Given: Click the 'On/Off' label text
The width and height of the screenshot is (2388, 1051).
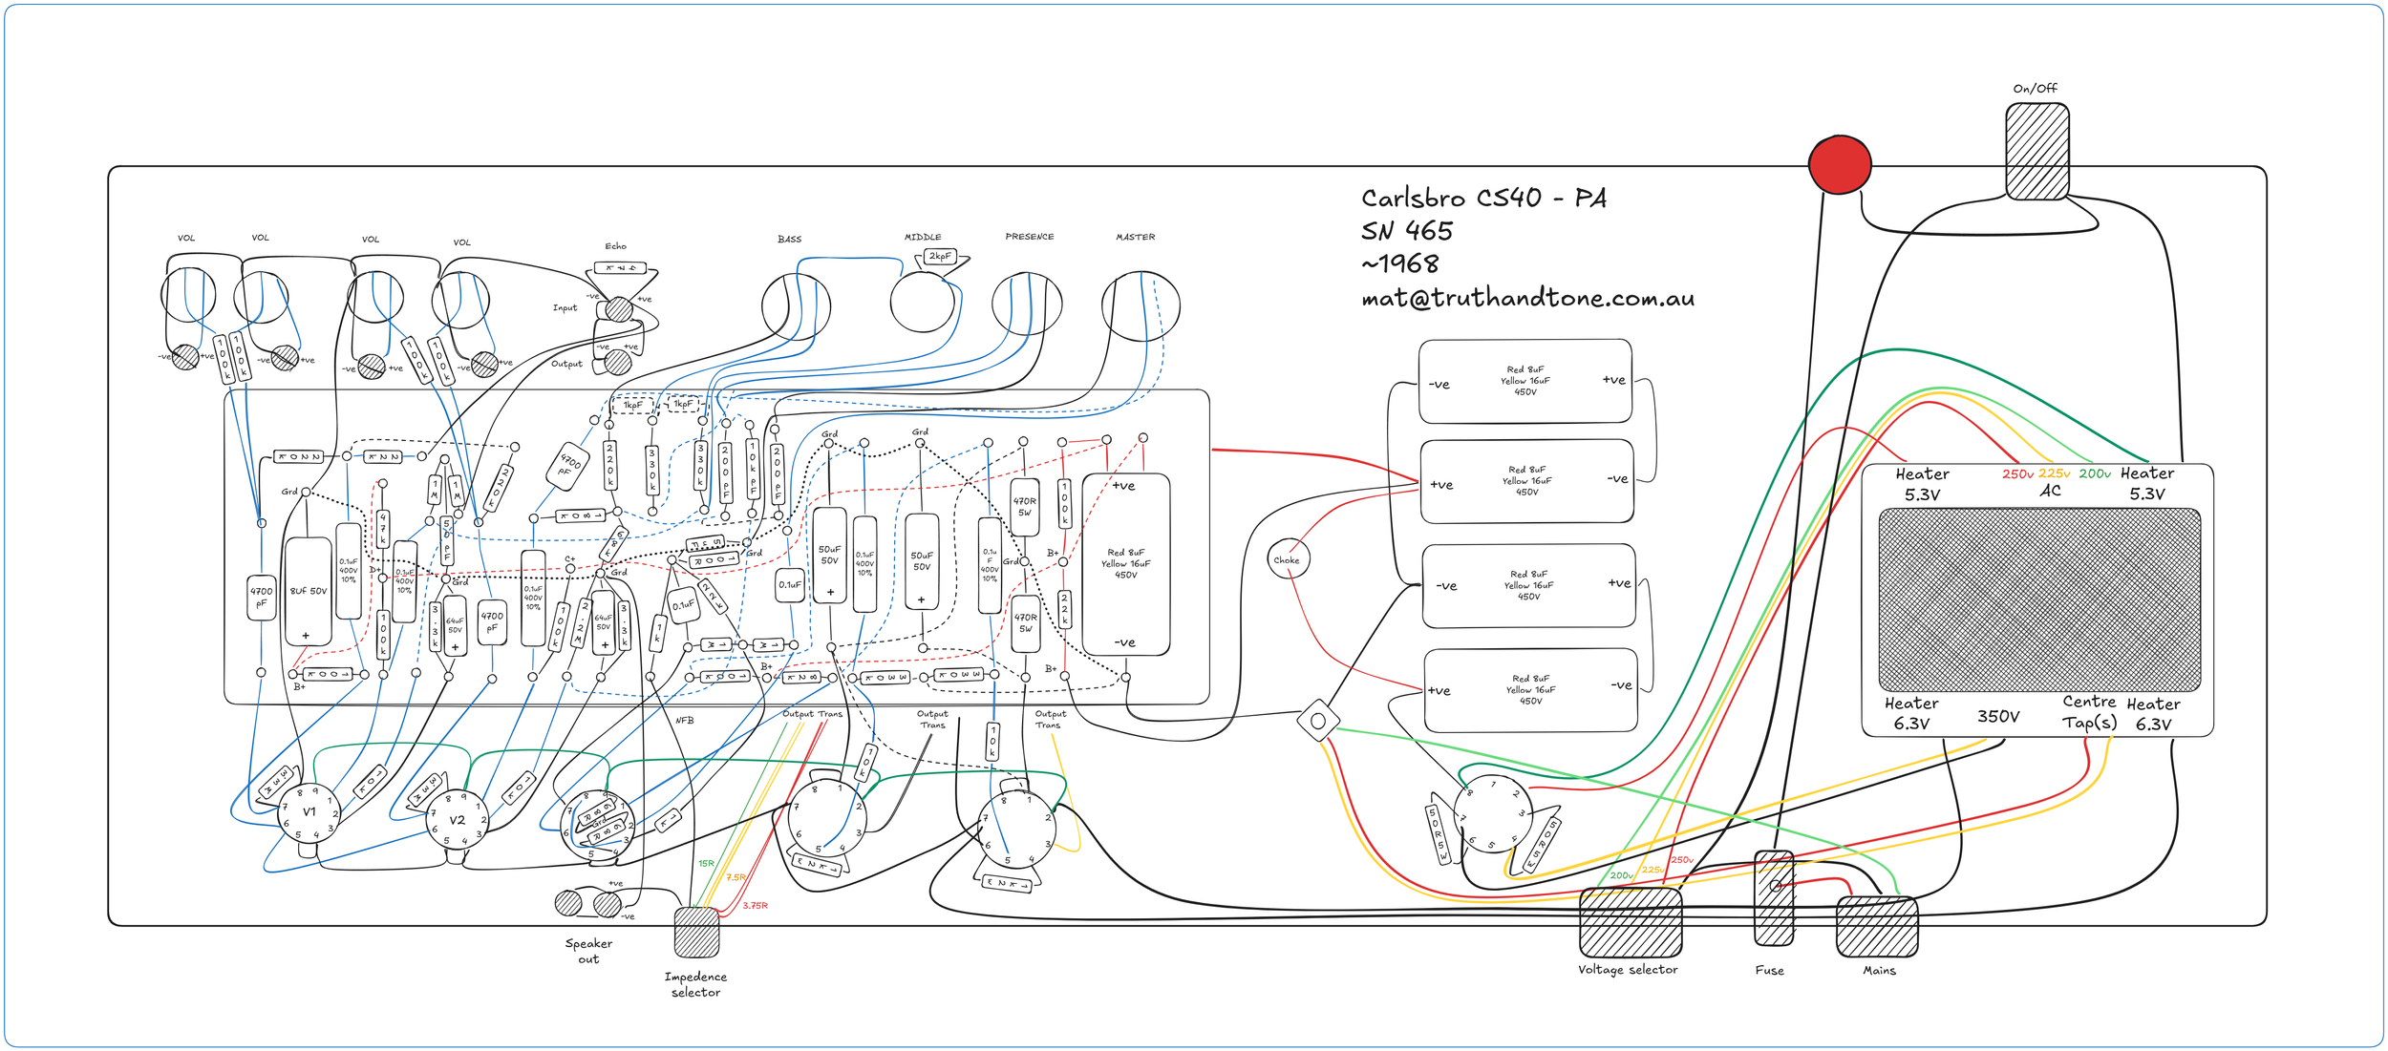Looking at the screenshot, I should (x=2035, y=88).
